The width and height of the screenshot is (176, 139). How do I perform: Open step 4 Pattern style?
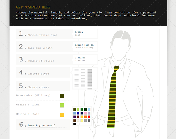[43, 72]
